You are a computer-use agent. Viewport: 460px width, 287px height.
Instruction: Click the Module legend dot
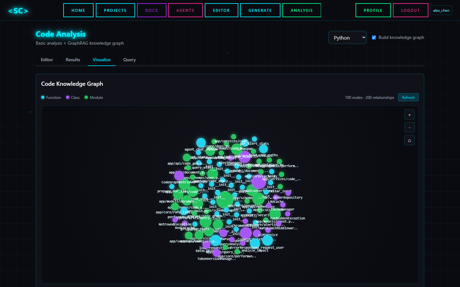86,97
